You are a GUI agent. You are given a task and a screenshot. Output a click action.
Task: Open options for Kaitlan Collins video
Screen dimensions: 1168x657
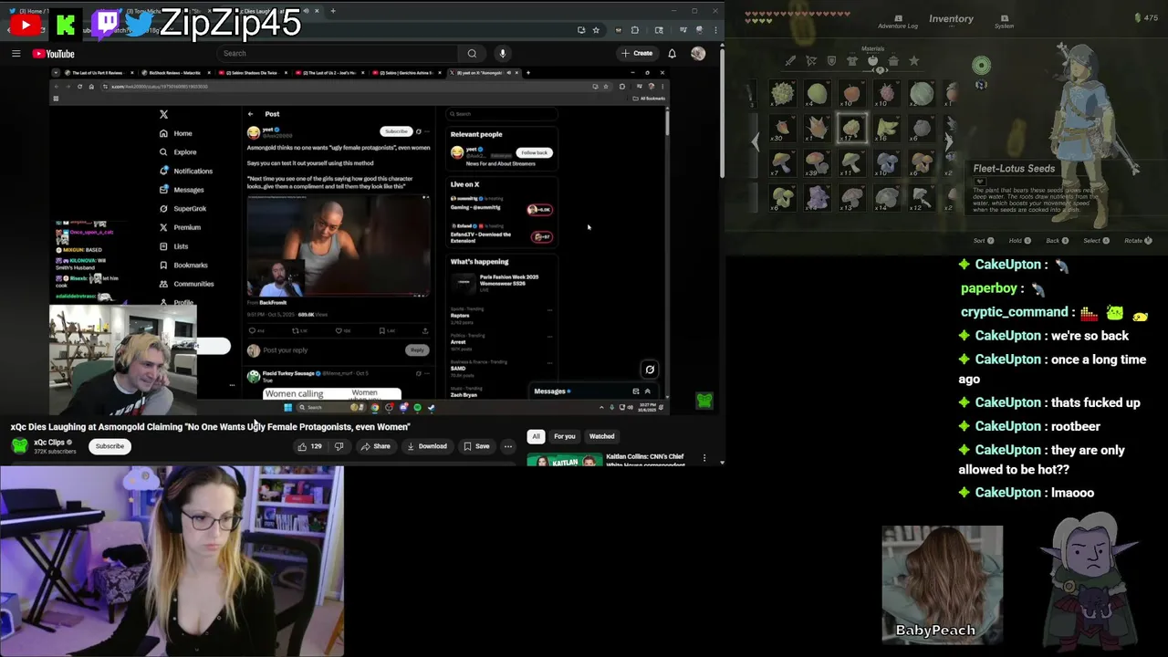[704, 457]
